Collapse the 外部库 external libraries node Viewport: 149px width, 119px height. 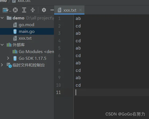point(2,45)
